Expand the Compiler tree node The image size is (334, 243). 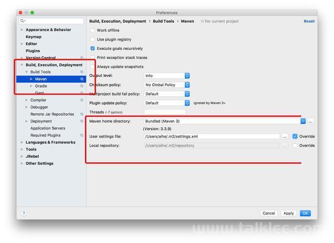tap(26, 100)
